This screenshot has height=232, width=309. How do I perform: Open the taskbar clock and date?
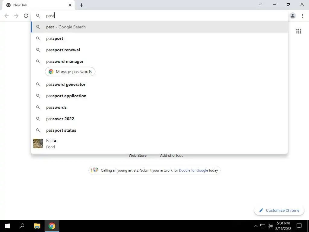pyautogui.click(x=283, y=226)
